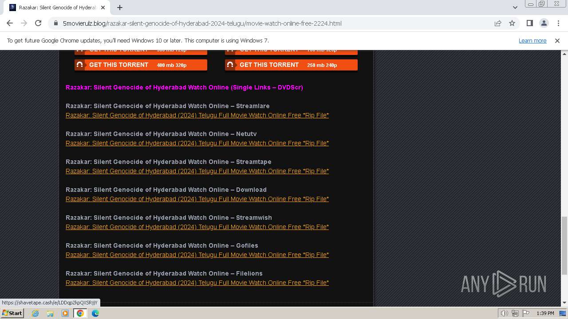Bookmark this page with the star icon
Viewport: 568px width, 319px height.
pyautogui.click(x=512, y=23)
